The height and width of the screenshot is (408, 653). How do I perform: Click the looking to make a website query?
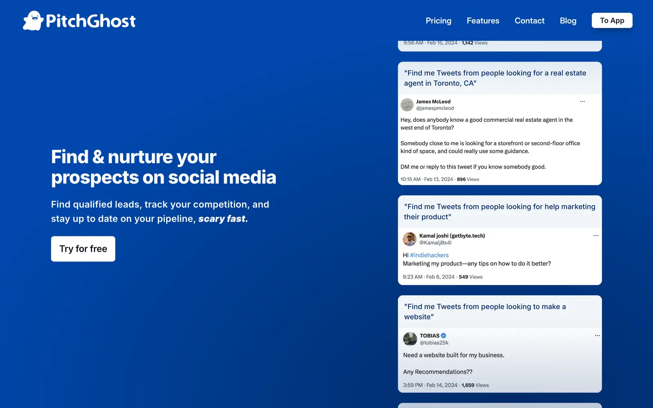(485, 312)
